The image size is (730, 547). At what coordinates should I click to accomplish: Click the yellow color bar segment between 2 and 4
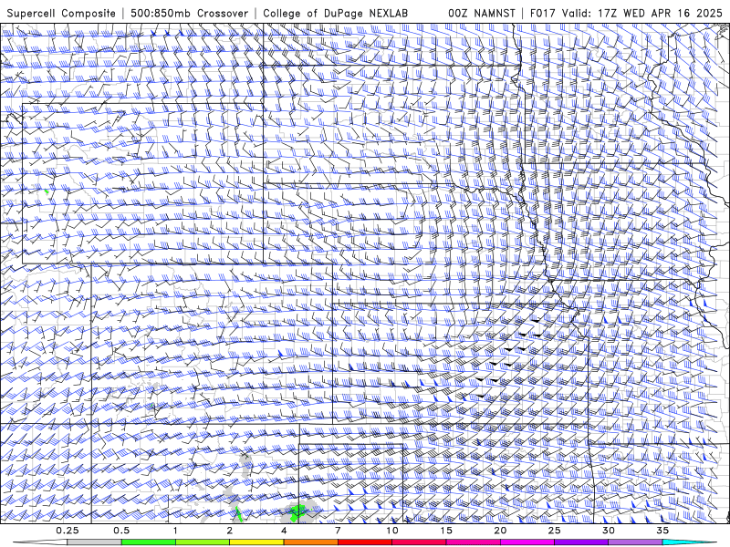(256, 542)
